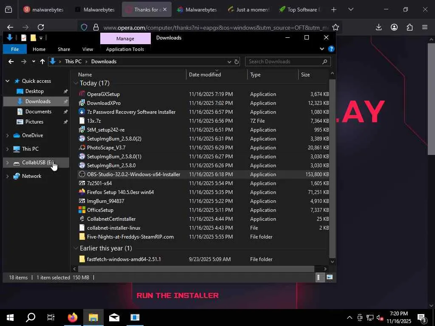Screen dimensions: 435x326
Task: Expand the This PC tree node
Action: tap(8, 149)
